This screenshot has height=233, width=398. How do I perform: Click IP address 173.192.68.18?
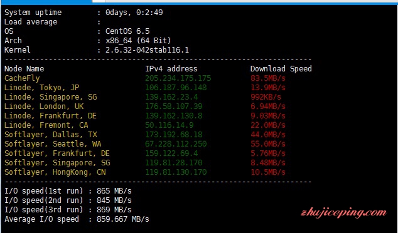174,135
